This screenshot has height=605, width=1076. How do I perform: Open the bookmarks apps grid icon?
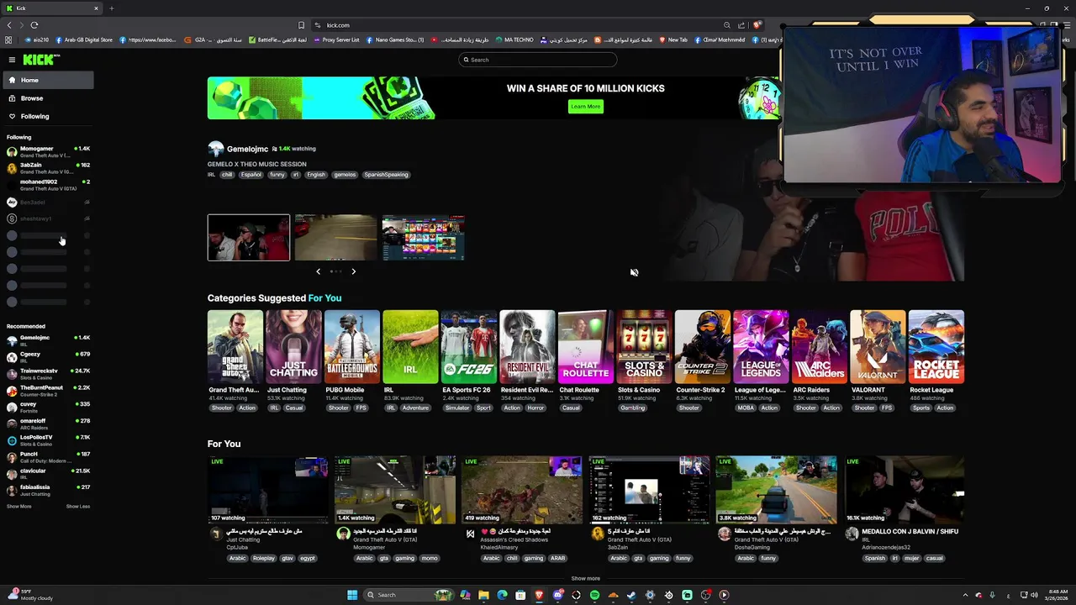click(x=8, y=39)
